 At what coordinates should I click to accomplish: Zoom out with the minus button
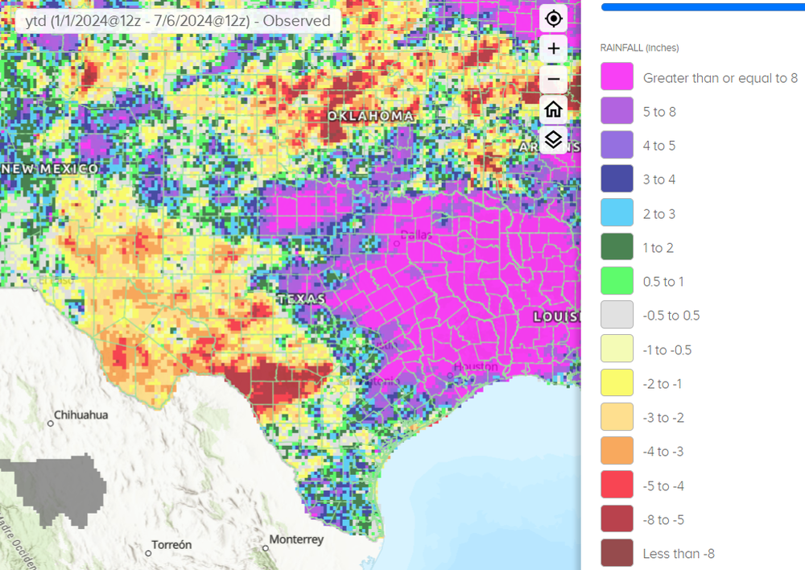click(x=554, y=79)
